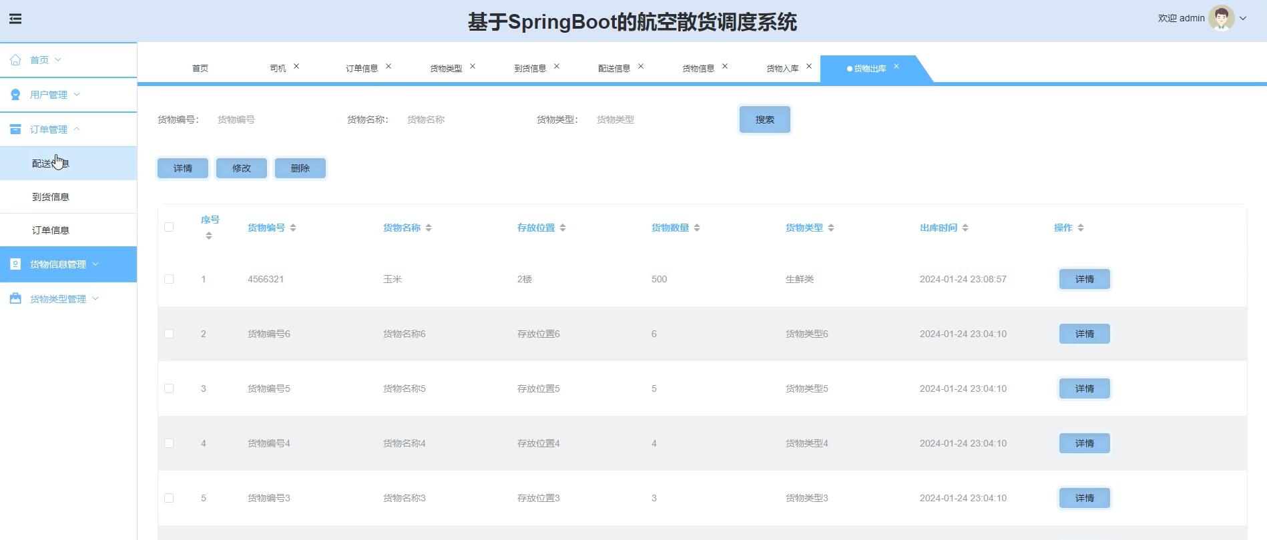Focus the 货物编号 search input
Viewport: 1267px width, 540px height.
(x=270, y=119)
